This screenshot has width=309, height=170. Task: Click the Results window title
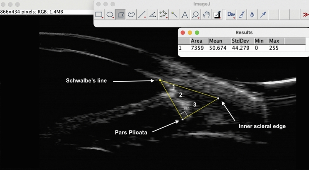click(x=244, y=32)
